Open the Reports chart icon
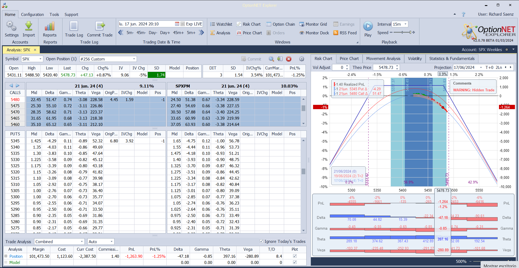 [50, 26]
